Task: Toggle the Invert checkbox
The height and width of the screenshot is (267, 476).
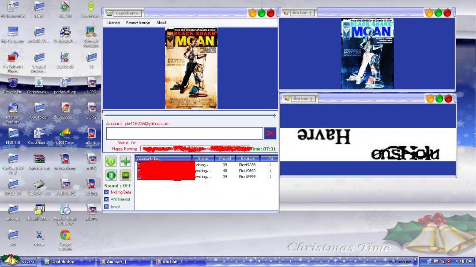Action: (107, 207)
